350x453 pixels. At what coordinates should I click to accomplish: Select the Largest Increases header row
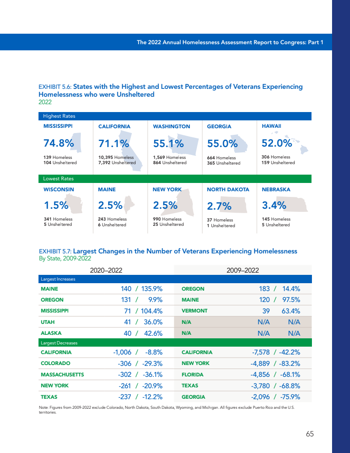click(175, 279)
